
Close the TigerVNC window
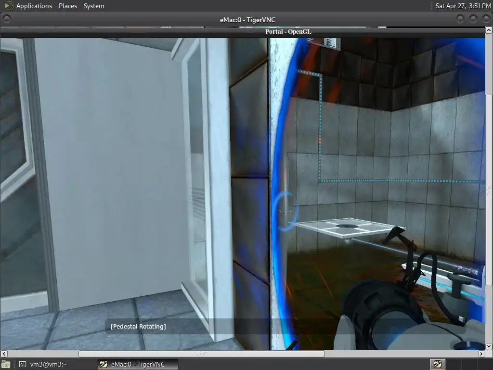pos(486,19)
